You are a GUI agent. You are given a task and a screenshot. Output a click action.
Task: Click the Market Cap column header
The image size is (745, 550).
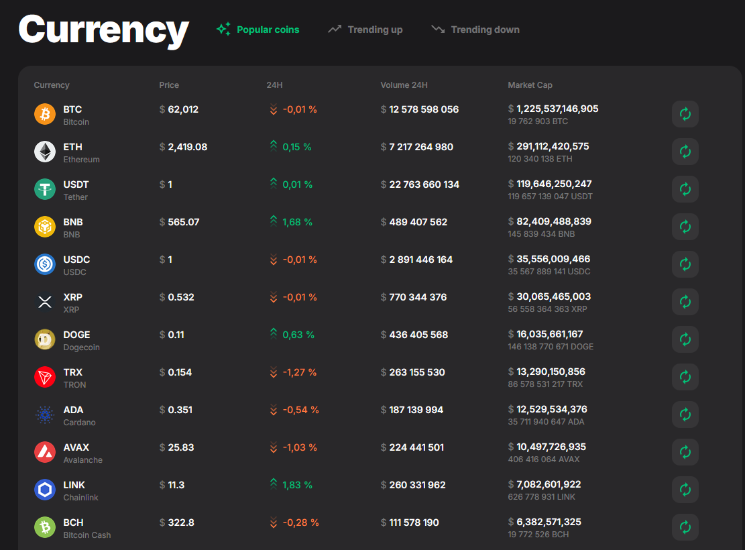point(530,85)
